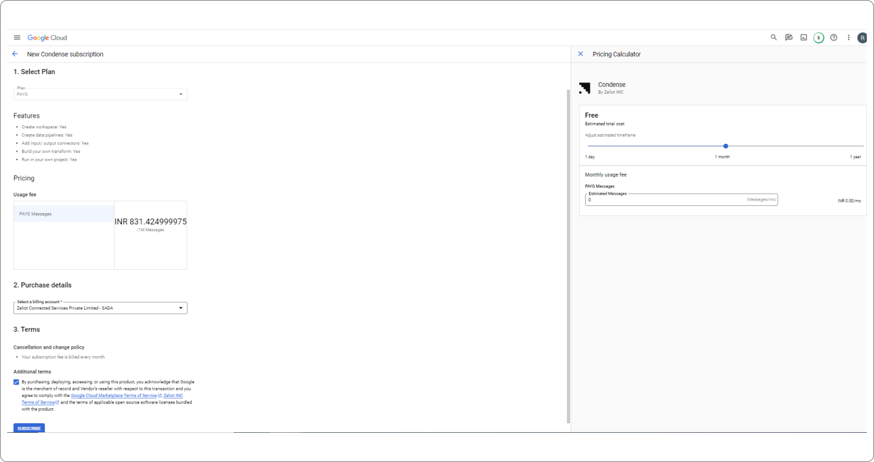
Task: Uncheck the additional terms agreement checkbox
Action: click(16, 382)
